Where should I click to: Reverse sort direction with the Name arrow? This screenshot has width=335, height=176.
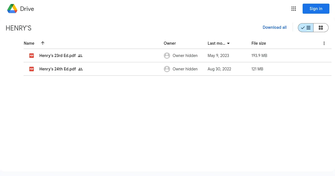[43, 43]
